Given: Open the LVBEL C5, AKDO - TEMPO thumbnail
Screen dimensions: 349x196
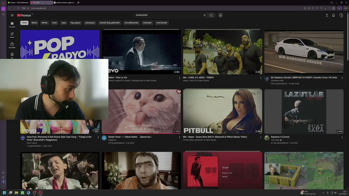Looking at the screenshot, I should tap(222, 52).
